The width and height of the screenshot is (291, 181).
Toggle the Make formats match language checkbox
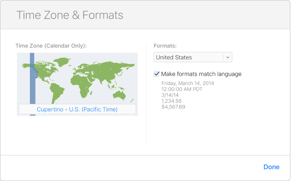coord(157,74)
